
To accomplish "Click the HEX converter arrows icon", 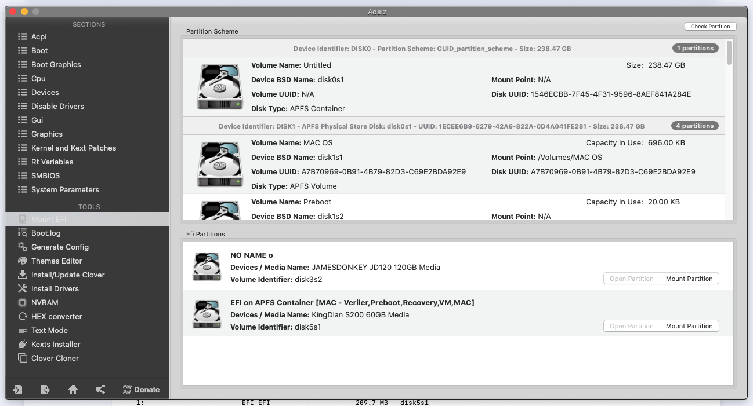I will tap(23, 316).
